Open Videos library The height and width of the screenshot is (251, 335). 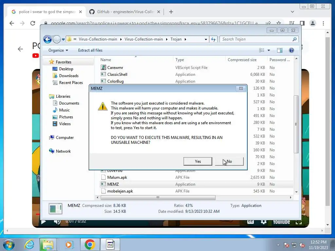point(65,124)
